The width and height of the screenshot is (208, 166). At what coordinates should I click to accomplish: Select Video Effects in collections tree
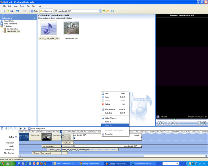(x=9, y=21)
